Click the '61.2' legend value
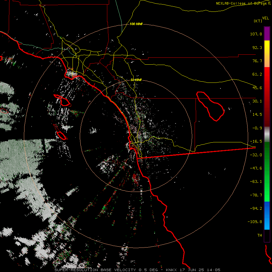This screenshot has height=272, width=272. tap(257, 74)
